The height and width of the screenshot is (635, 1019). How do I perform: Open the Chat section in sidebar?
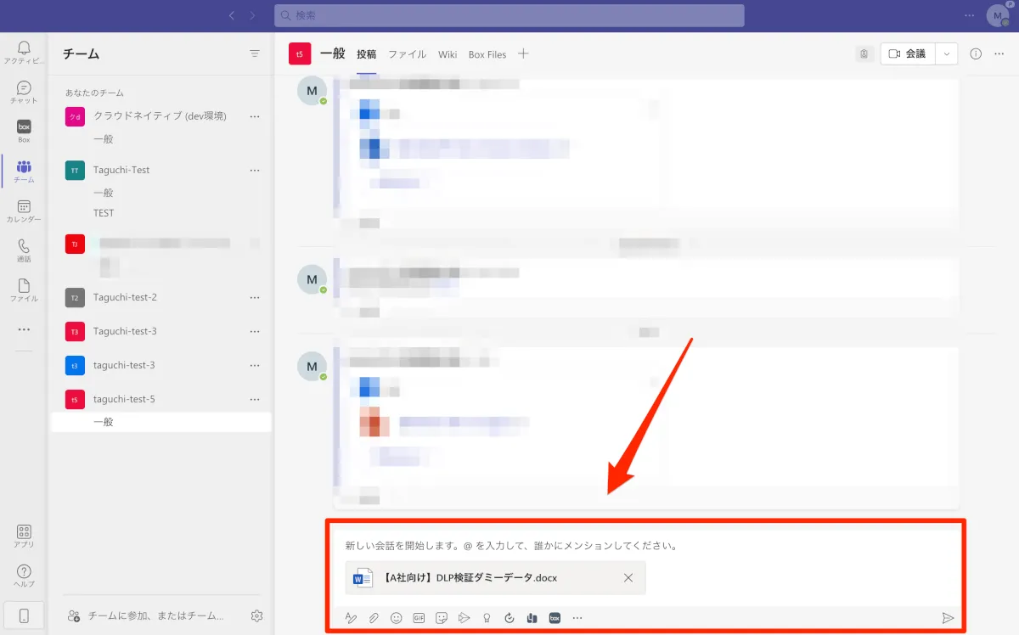click(x=24, y=92)
